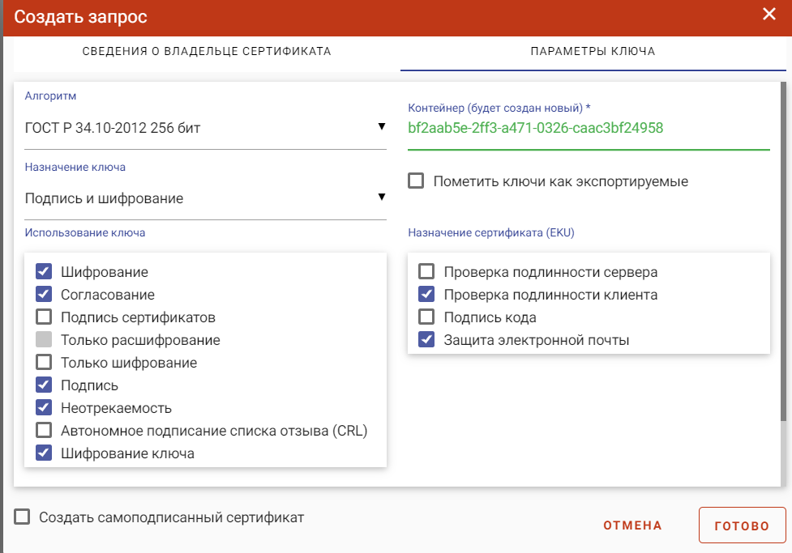Enable Пометить ключи как экспортируемые checkbox

click(416, 181)
